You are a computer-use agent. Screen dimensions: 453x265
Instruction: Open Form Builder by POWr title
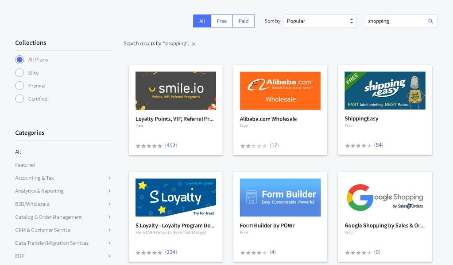tap(267, 226)
